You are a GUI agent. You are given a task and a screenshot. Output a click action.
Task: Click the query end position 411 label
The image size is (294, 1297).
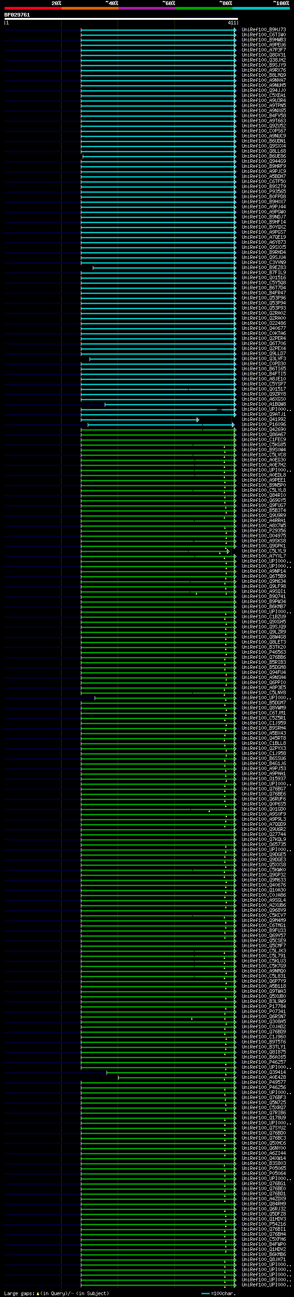coord(232,23)
